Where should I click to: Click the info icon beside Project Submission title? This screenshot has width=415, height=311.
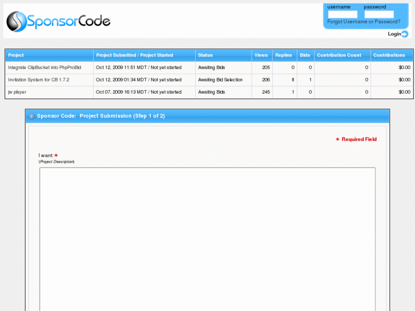click(32, 116)
